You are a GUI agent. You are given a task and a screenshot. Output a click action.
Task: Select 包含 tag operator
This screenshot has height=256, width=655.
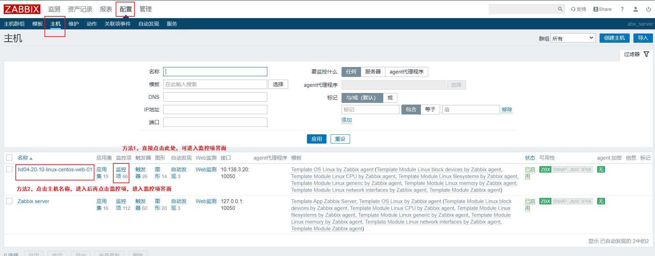411,109
